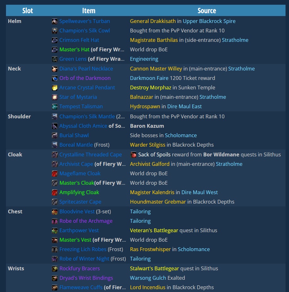Open the Spritecaster Cape item link

pos(80,202)
